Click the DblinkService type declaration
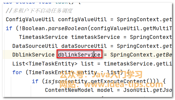 pos(33,55)
